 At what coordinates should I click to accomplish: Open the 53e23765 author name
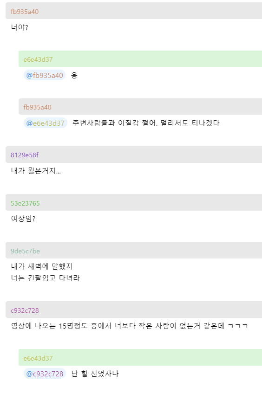[x=25, y=203]
